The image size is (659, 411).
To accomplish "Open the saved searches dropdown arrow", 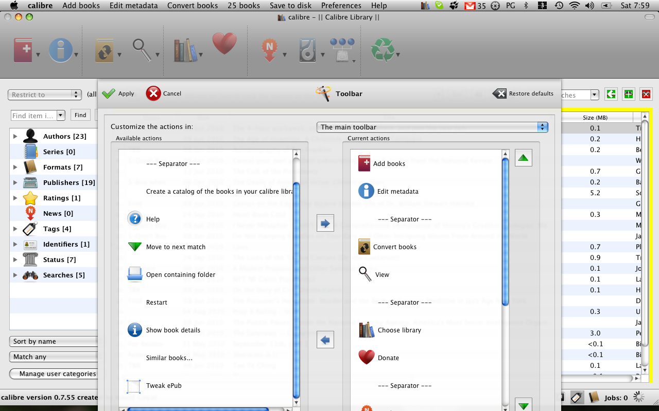I will [595, 95].
